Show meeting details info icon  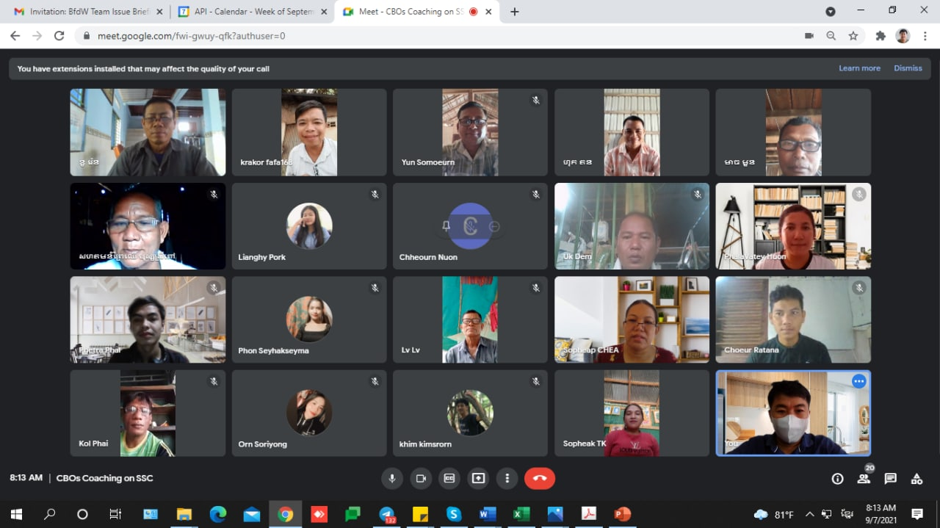tap(837, 479)
